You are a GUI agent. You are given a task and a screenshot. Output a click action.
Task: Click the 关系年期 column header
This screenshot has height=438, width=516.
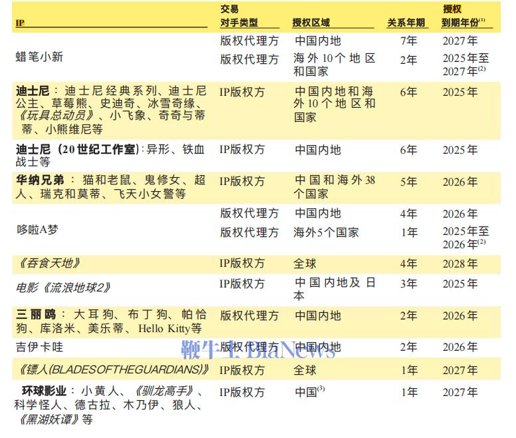[x=406, y=23]
